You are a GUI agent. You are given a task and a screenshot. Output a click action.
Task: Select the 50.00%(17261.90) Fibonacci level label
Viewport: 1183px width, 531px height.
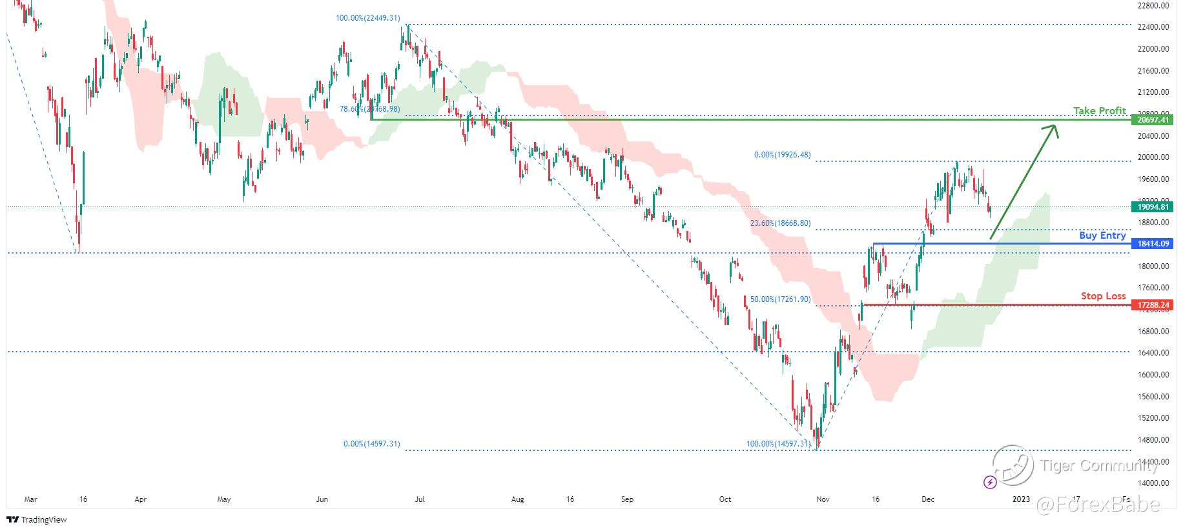(780, 299)
